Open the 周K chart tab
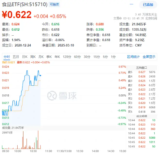The image size is (159, 154). pyautogui.click(x=33, y=57)
